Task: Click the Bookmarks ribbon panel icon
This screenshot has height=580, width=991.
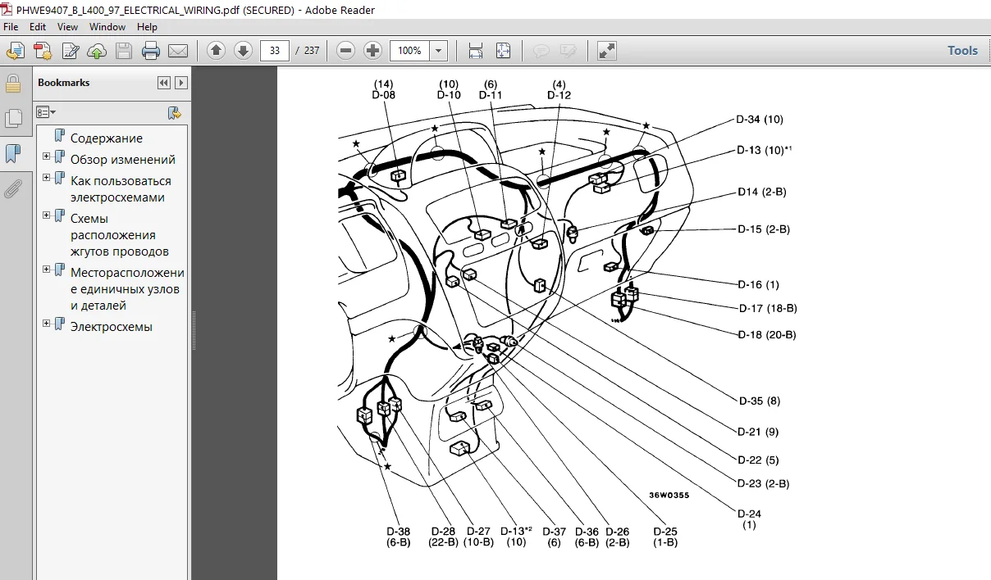Action: tap(13, 153)
